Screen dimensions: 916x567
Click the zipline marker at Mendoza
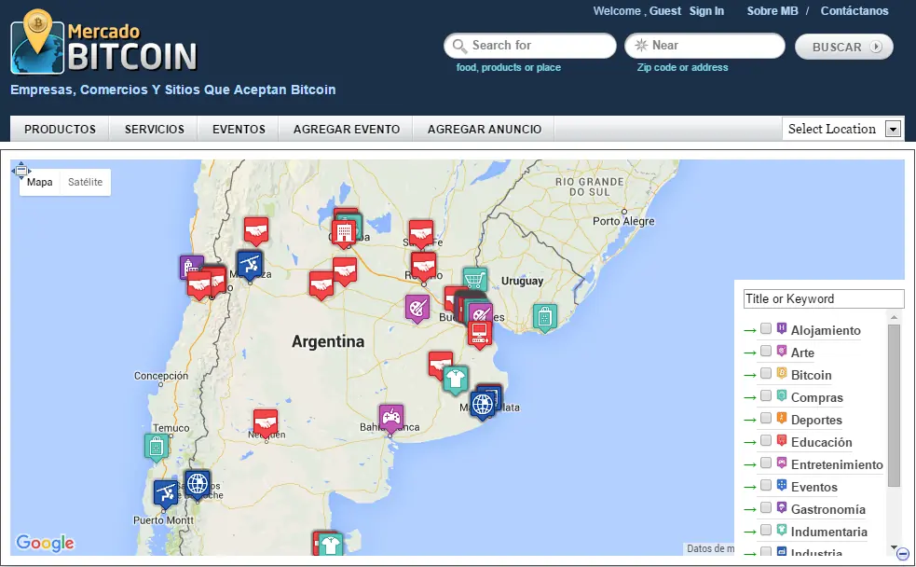click(250, 266)
